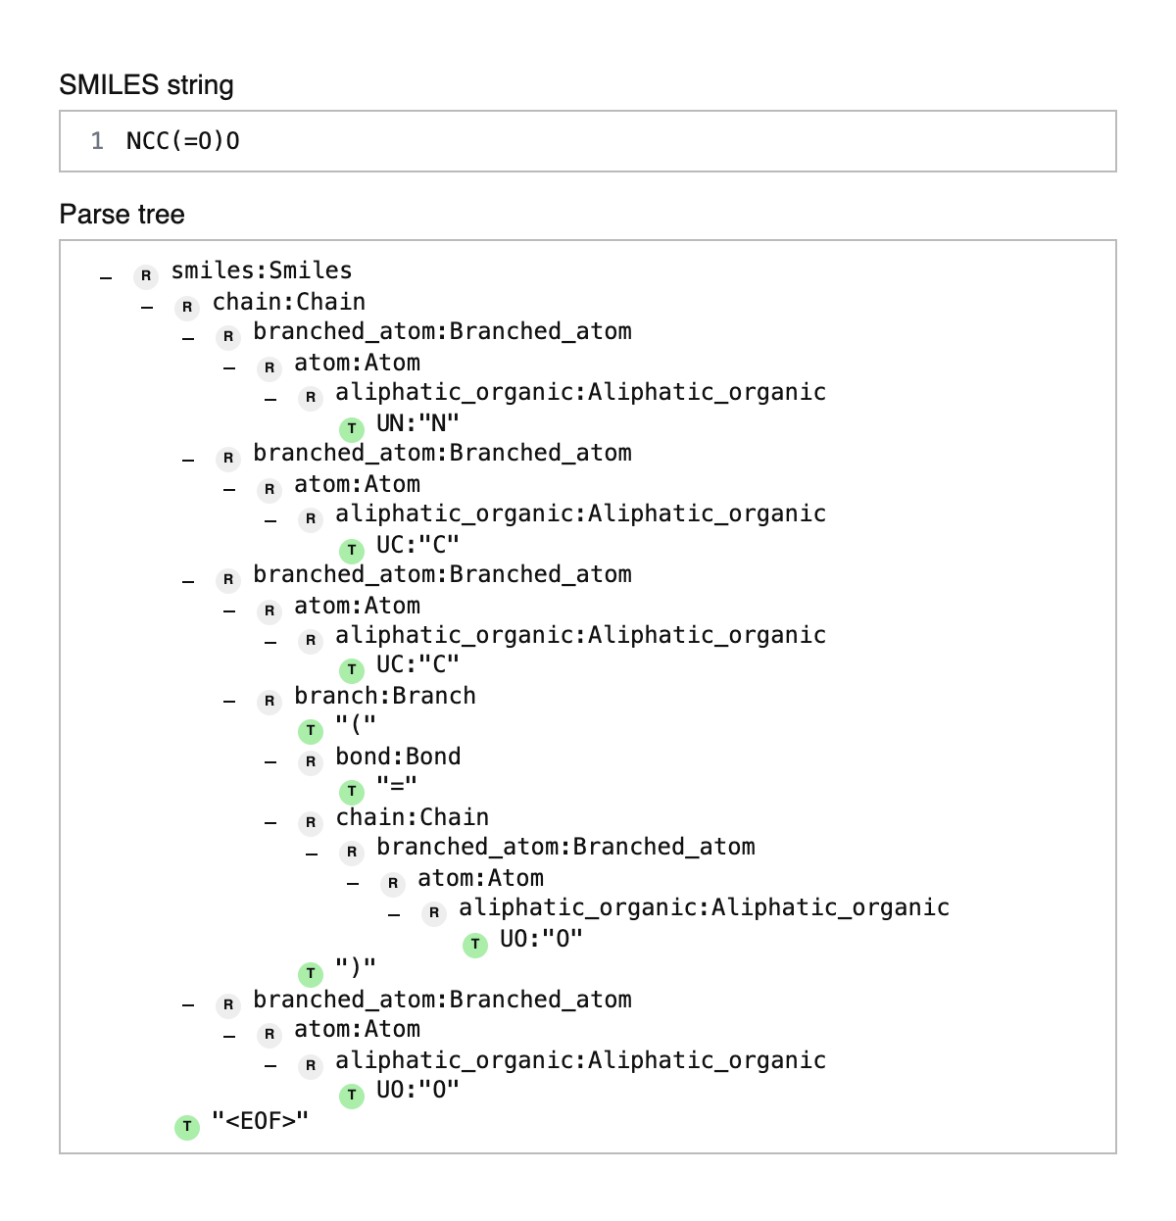Screen dimensions: 1176x1221
Task: Collapse the smiles:Smiles root node
Action: 106,277
